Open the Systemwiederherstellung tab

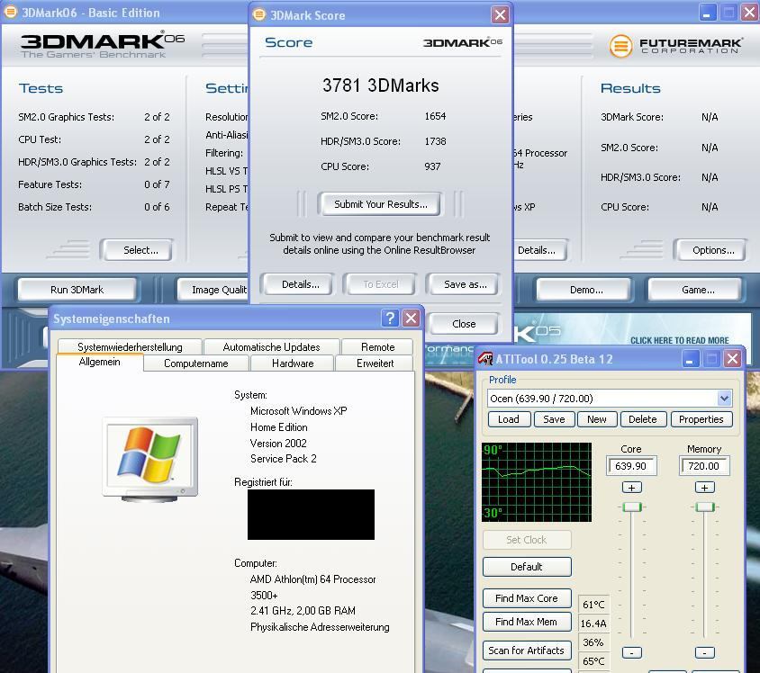tap(130, 347)
